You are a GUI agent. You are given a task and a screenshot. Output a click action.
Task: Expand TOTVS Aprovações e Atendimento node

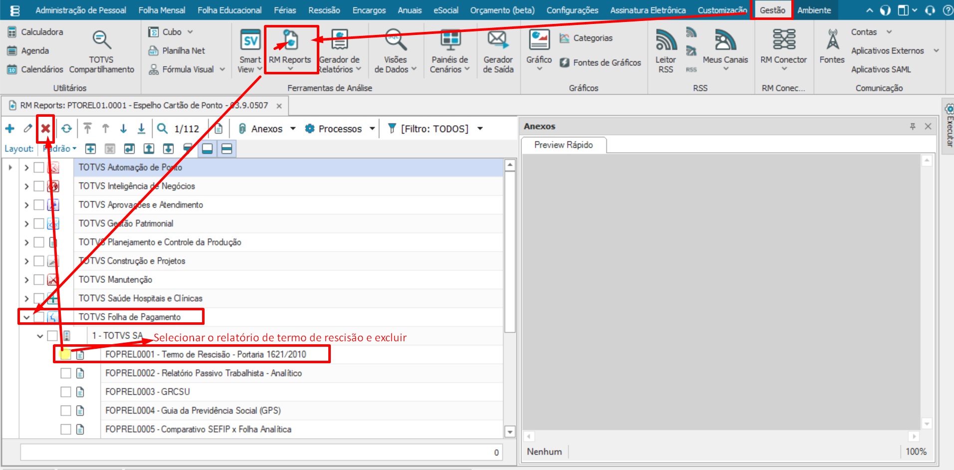pos(26,205)
